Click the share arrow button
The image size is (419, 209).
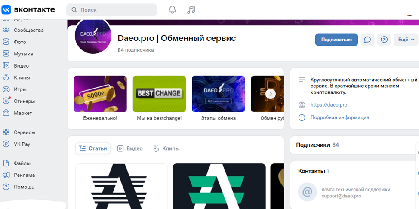[x=384, y=40]
